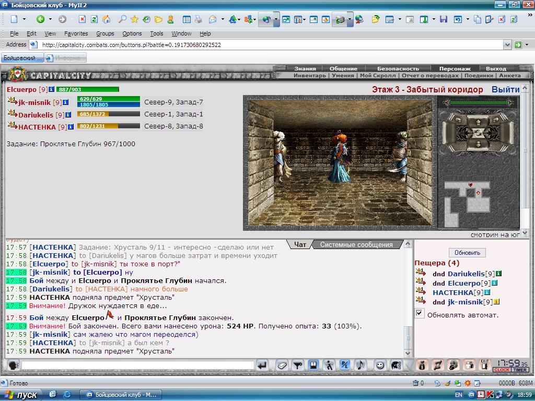Open the smiley emoticons icon

(x=379, y=365)
